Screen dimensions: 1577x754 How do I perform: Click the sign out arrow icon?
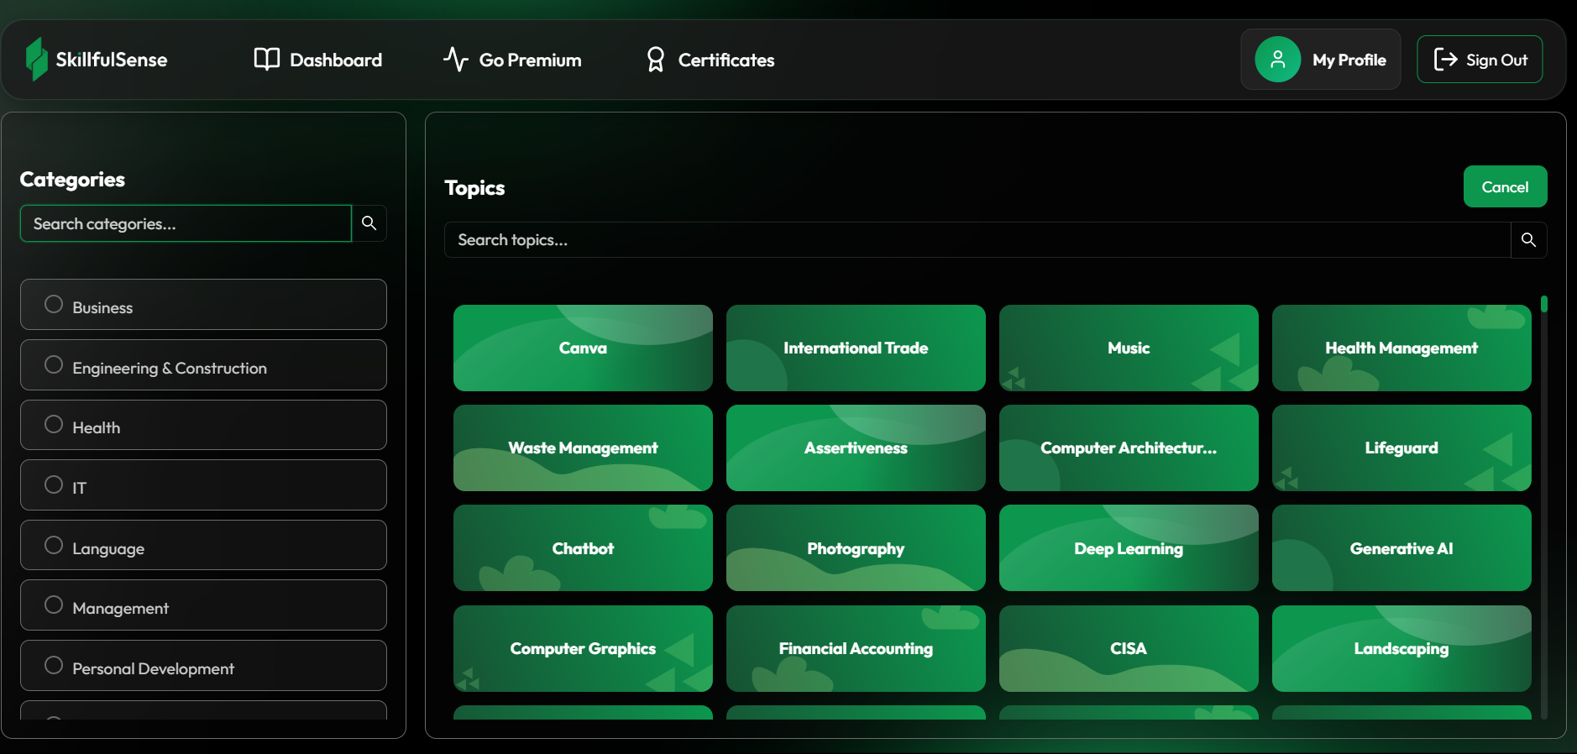point(1445,59)
